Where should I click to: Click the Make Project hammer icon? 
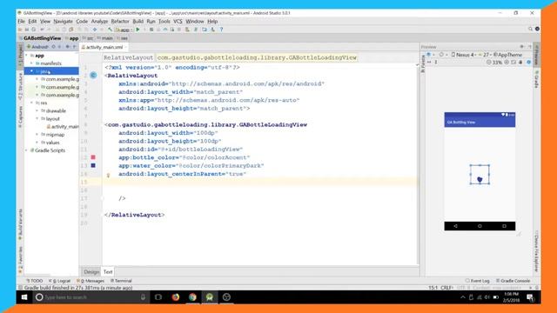click(x=111, y=30)
